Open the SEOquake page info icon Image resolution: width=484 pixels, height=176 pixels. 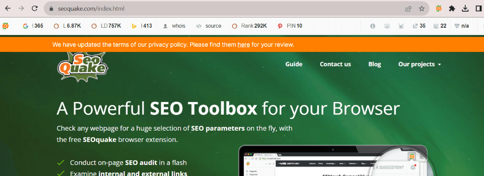(373, 26)
